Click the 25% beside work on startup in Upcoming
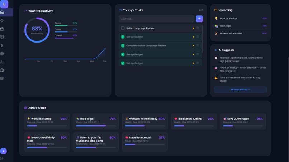The height and width of the screenshot is (162, 289). click(264, 18)
